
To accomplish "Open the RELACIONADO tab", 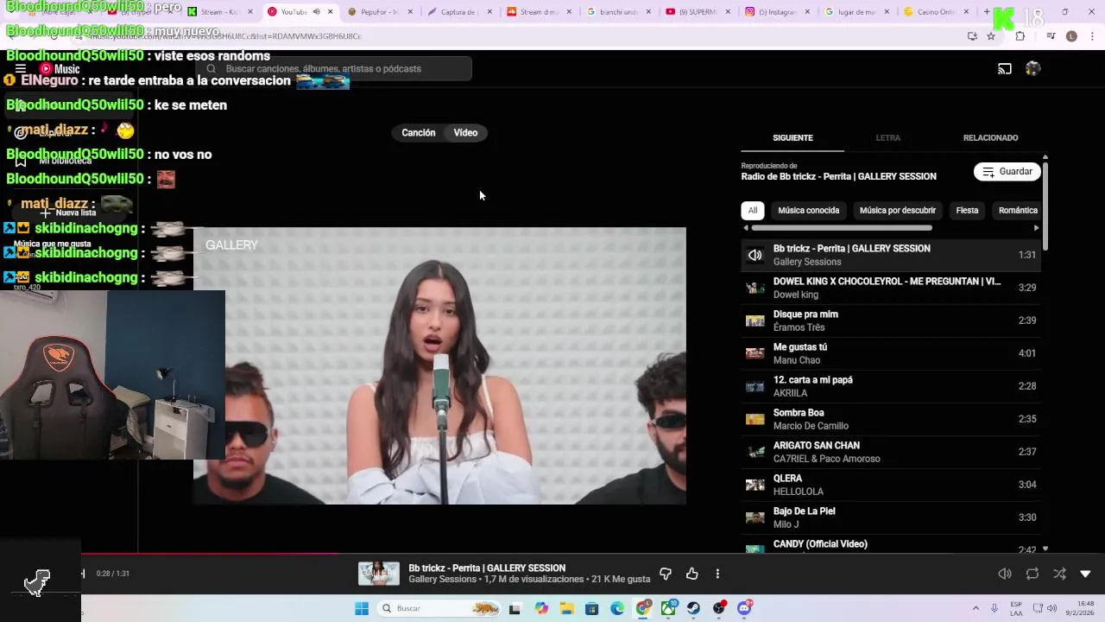I will click(990, 138).
